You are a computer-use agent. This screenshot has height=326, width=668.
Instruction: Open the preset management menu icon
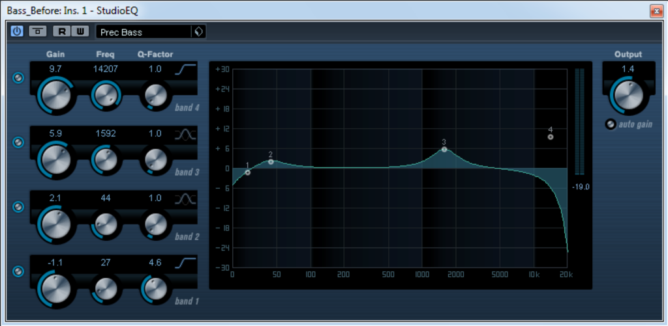198,32
